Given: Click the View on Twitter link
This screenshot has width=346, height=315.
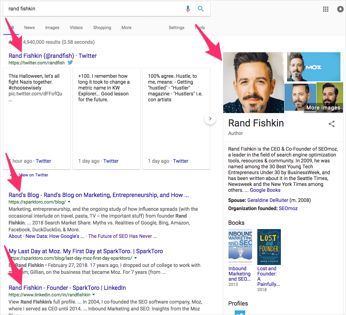Looking at the screenshot, I should click(33, 175).
